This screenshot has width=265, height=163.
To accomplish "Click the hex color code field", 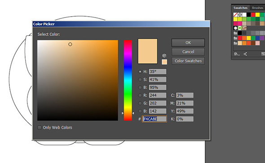I will click(155, 119).
